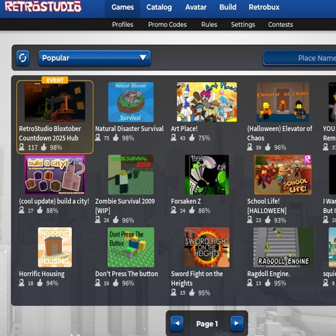Open Elevator of Chaos thumbnail
Image resolution: width=336 pixels, height=336 pixels.
tap(283, 102)
